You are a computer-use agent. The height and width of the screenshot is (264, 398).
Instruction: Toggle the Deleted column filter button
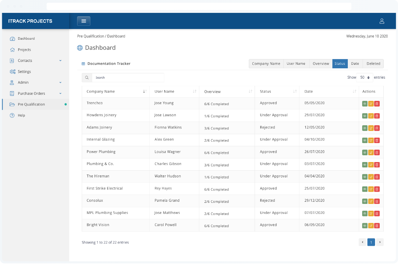pyautogui.click(x=373, y=64)
